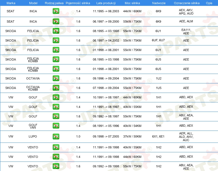Select the OCTAVIA KOMBI model cell

point(33,88)
